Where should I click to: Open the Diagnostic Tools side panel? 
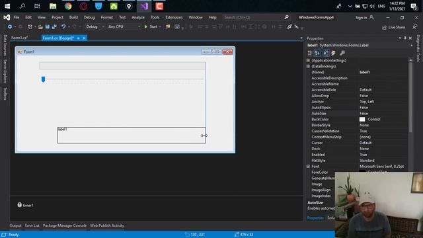(x=418, y=48)
